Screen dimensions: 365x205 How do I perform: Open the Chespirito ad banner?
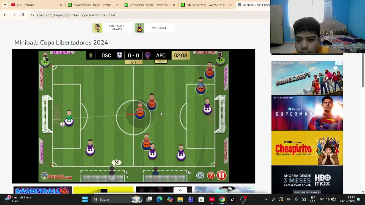[x=307, y=148]
